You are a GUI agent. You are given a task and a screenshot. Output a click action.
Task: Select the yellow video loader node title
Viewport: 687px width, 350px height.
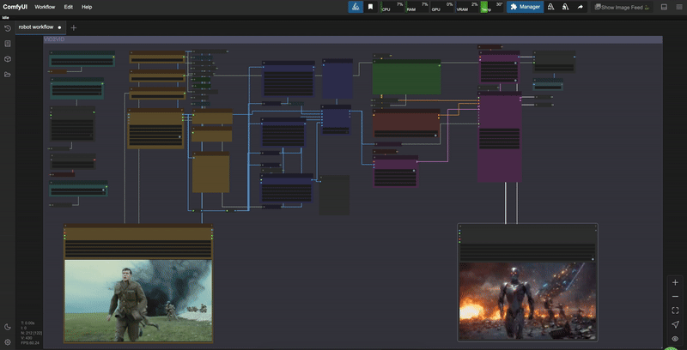[x=138, y=226]
